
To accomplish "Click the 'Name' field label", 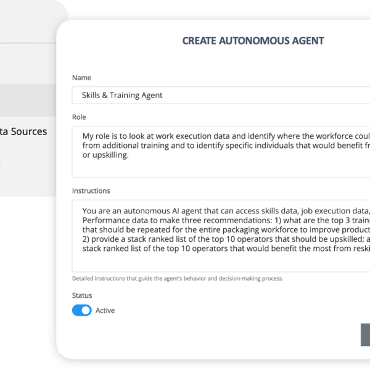I will tap(81, 78).
